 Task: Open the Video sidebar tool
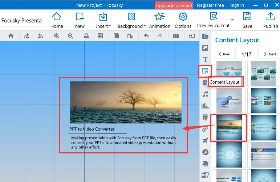tap(204, 82)
